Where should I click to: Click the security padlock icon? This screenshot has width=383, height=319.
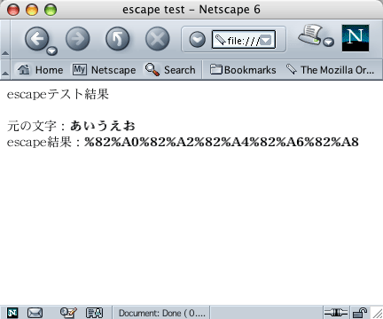[360, 313]
